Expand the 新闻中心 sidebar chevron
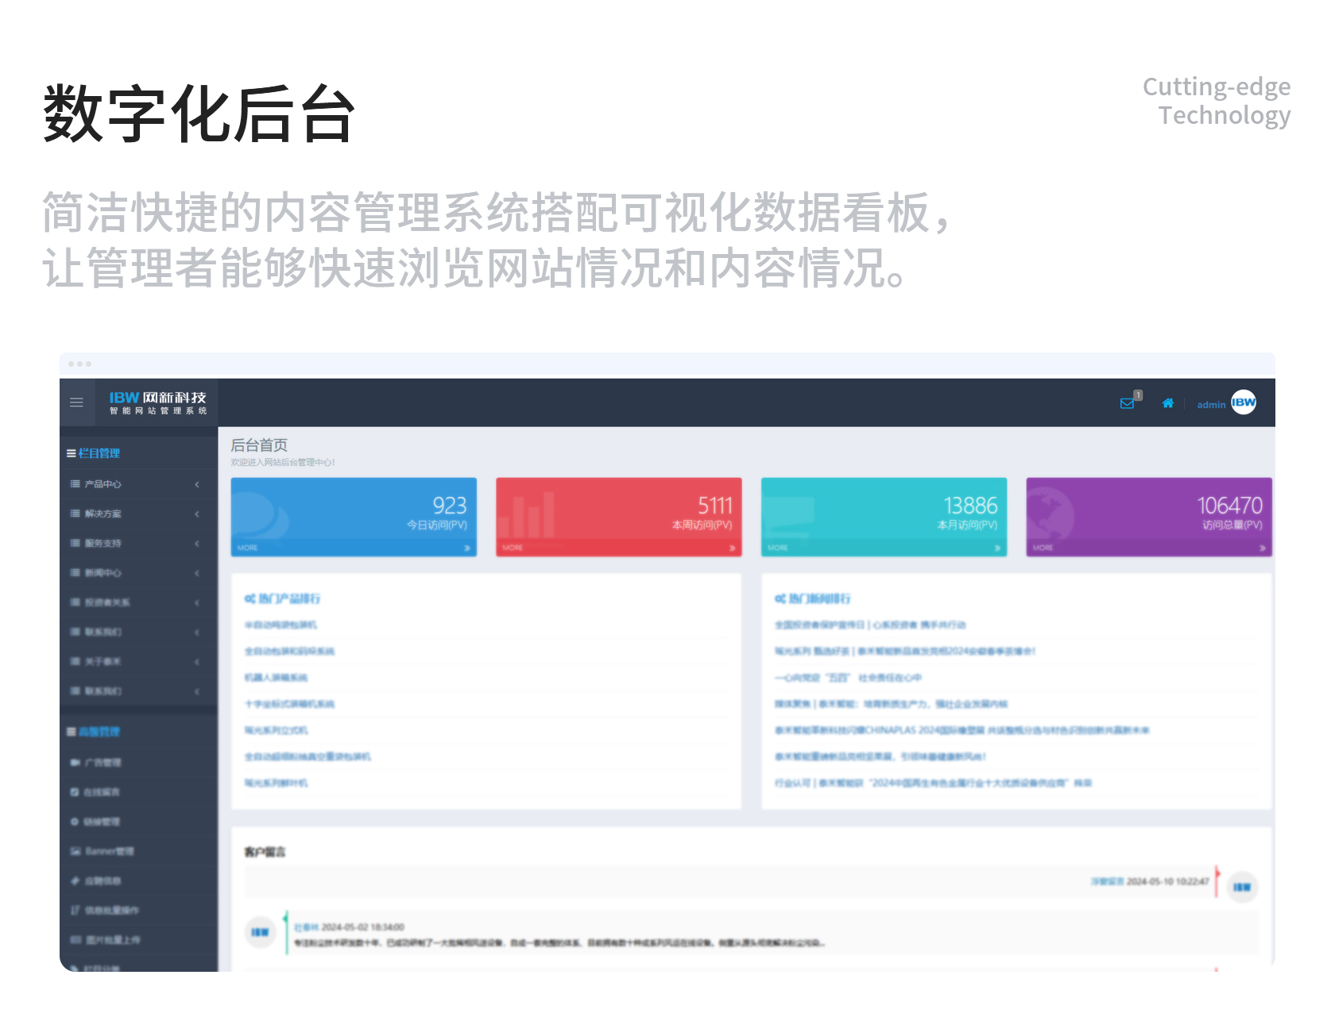 tap(197, 573)
